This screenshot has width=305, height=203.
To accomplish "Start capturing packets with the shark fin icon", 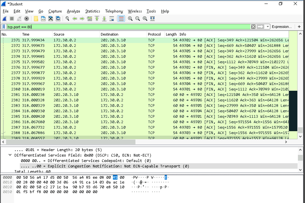I will pyautogui.click(x=4, y=19).
